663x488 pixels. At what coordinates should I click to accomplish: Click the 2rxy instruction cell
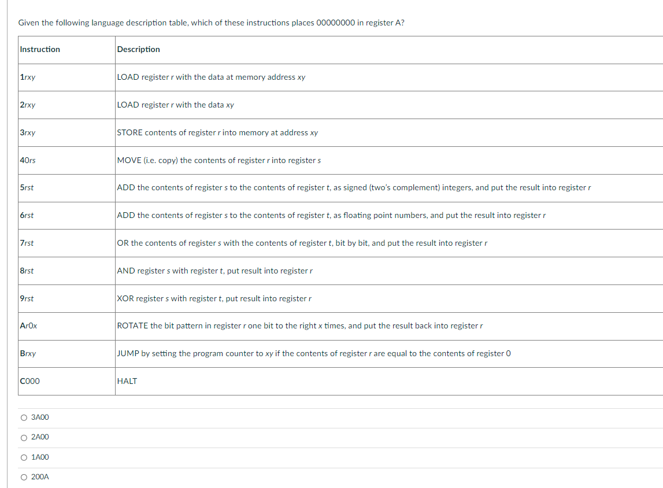click(x=26, y=105)
